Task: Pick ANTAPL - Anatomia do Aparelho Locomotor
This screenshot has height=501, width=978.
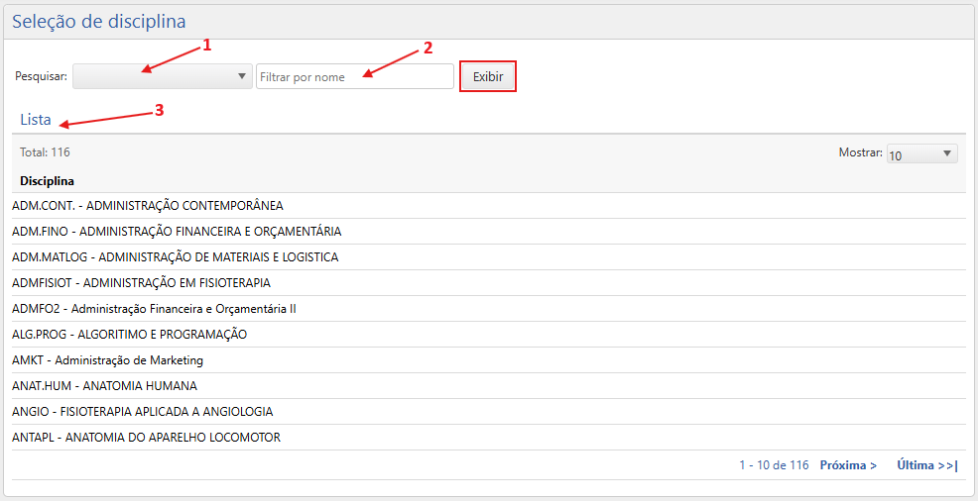Action: click(x=146, y=438)
